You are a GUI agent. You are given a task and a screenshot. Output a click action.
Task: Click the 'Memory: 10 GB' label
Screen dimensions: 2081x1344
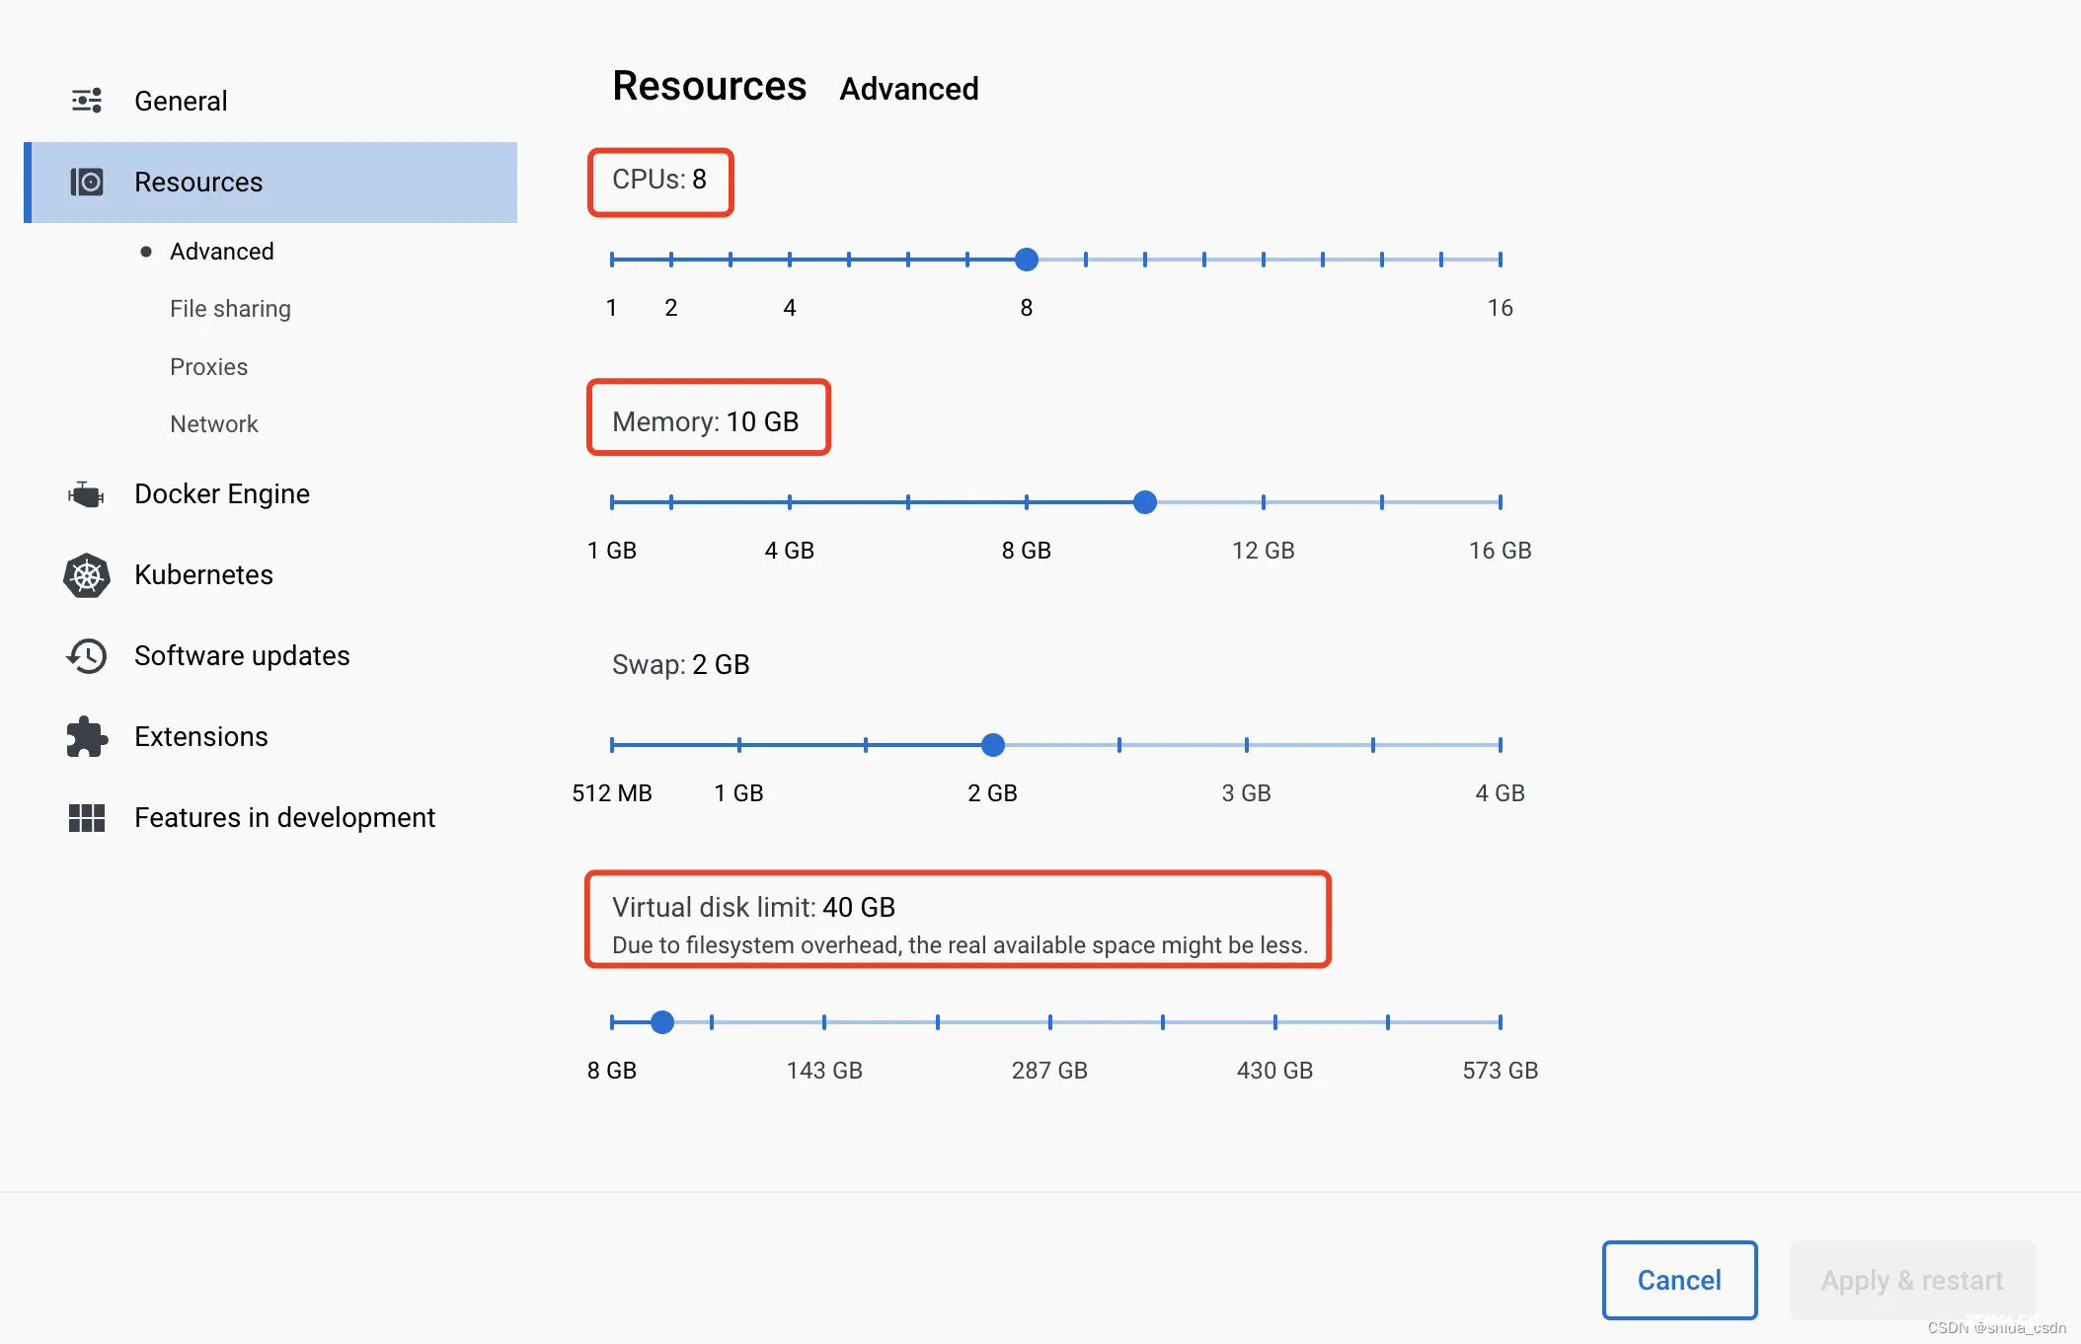(x=706, y=422)
